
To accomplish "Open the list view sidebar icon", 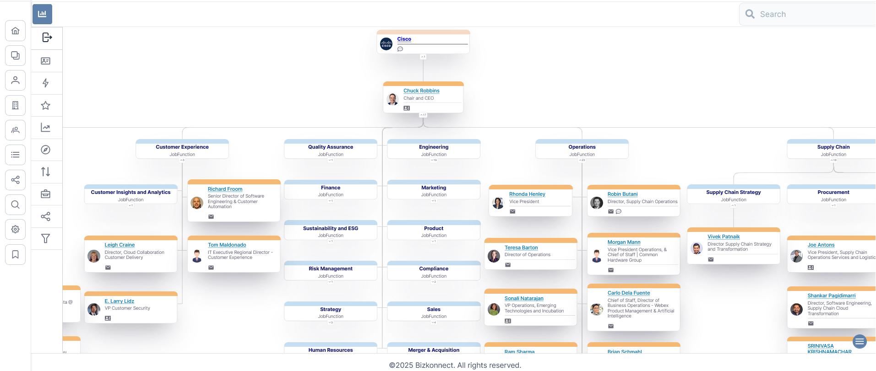I will point(15,155).
